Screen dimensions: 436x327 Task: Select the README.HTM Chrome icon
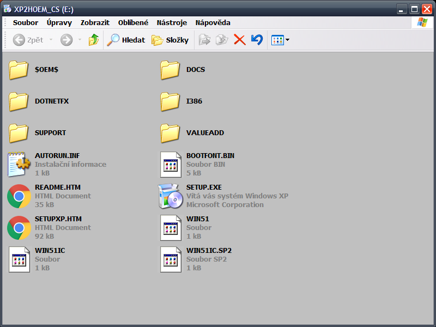(19, 196)
